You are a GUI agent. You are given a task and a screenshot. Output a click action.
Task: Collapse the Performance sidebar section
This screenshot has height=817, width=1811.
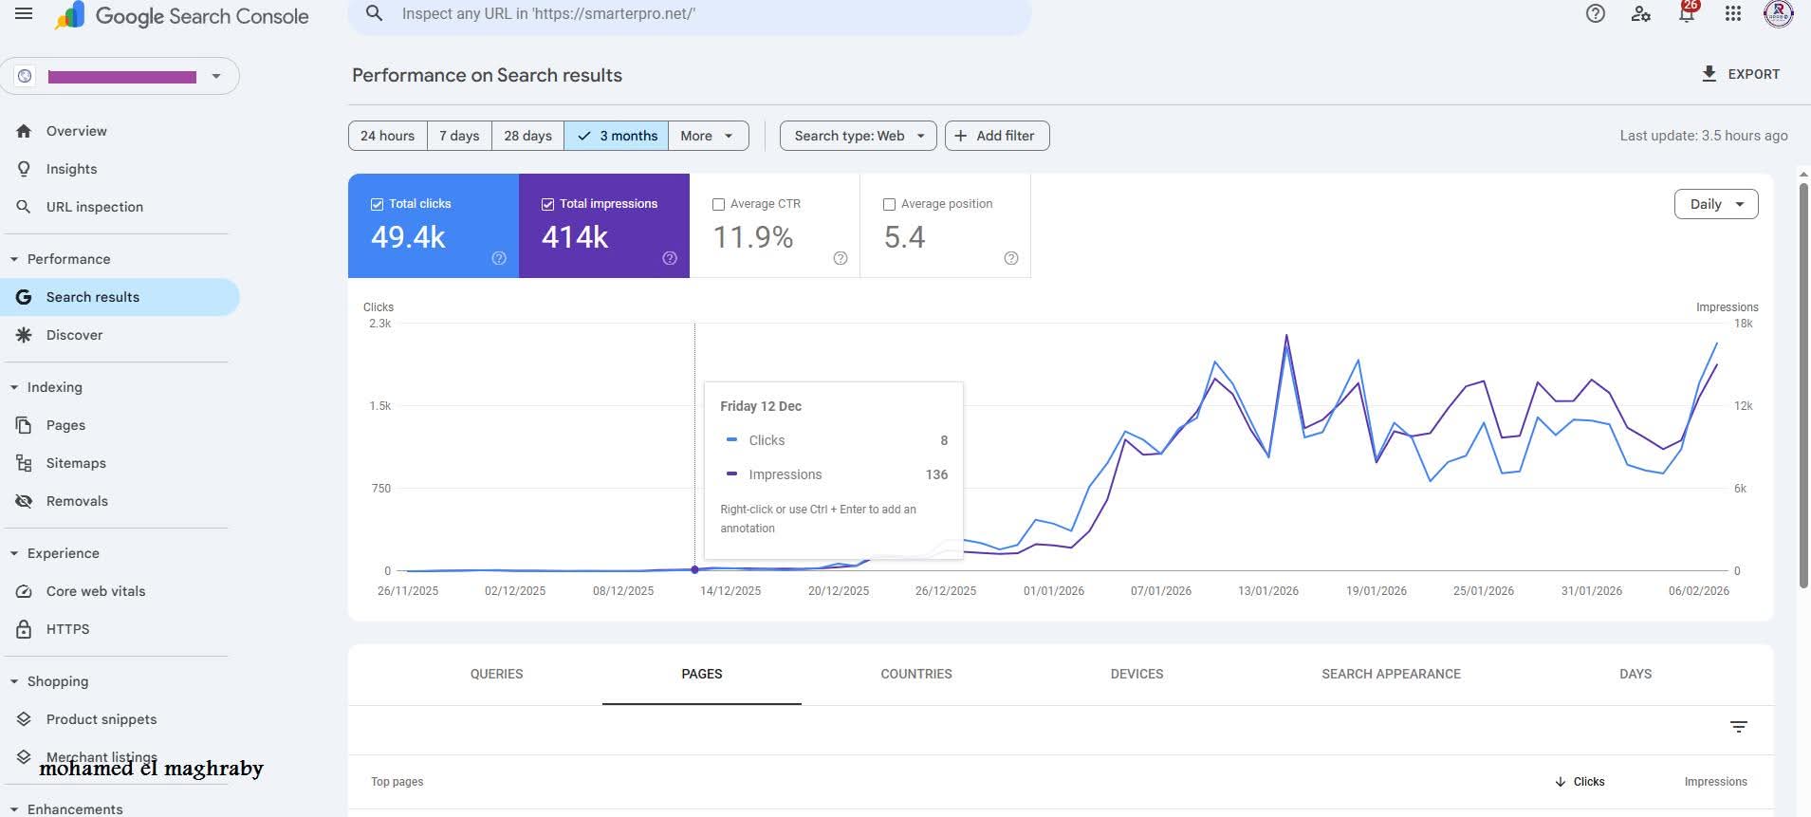(x=14, y=259)
